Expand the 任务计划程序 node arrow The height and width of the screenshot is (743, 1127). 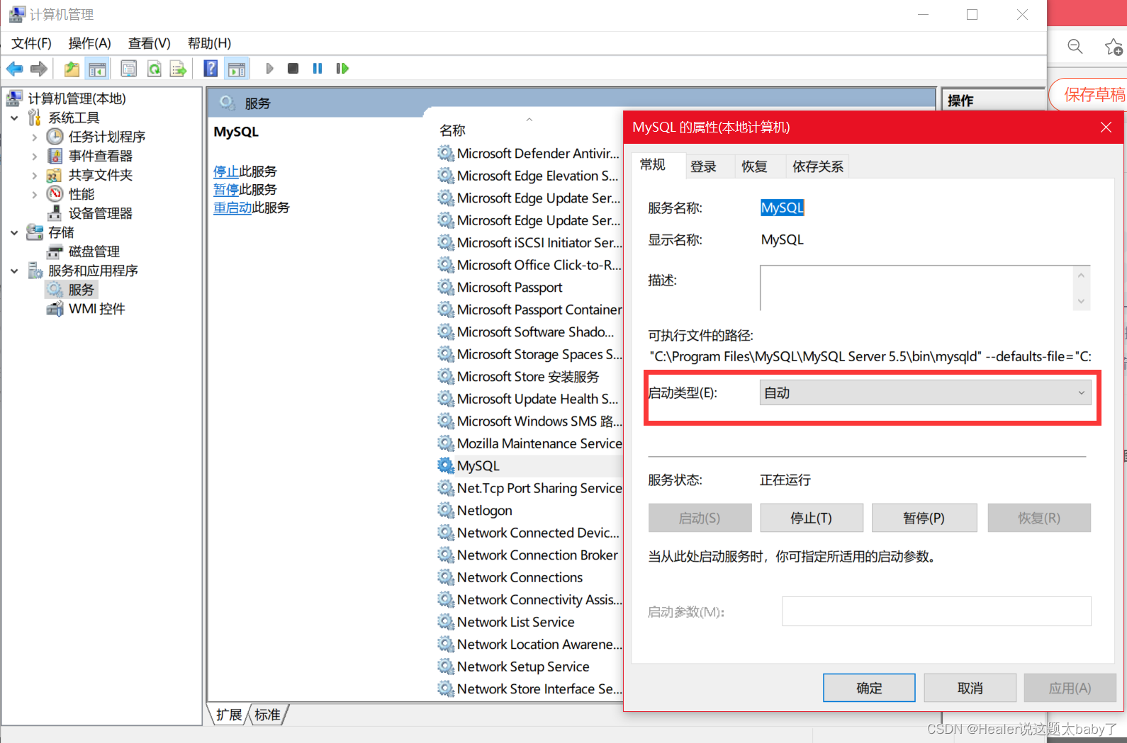34,137
